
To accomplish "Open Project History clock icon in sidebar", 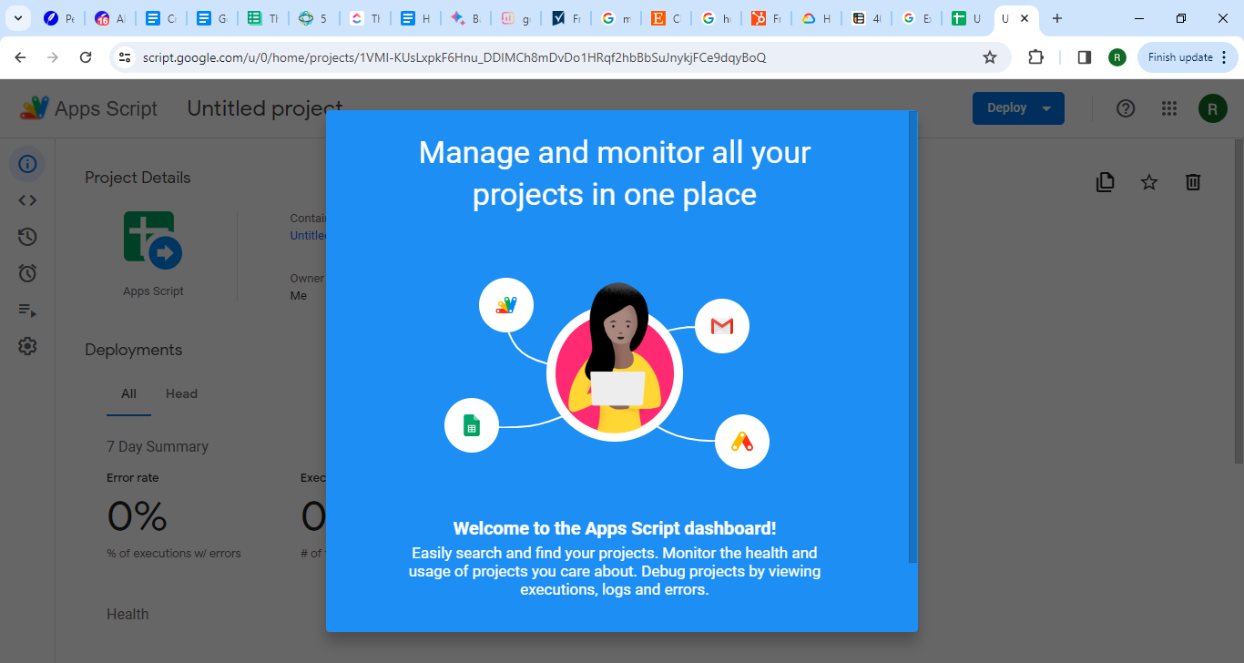I will point(27,237).
